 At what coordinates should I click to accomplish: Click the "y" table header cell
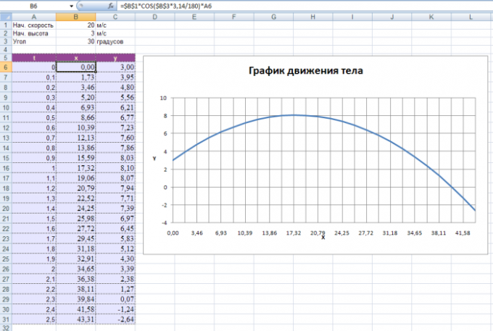(x=115, y=58)
